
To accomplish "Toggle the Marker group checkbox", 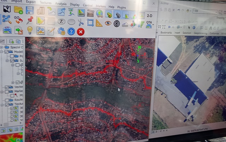I will pos(7,91).
